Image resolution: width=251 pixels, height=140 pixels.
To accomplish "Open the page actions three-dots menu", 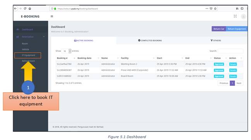I will tap(207, 8).
